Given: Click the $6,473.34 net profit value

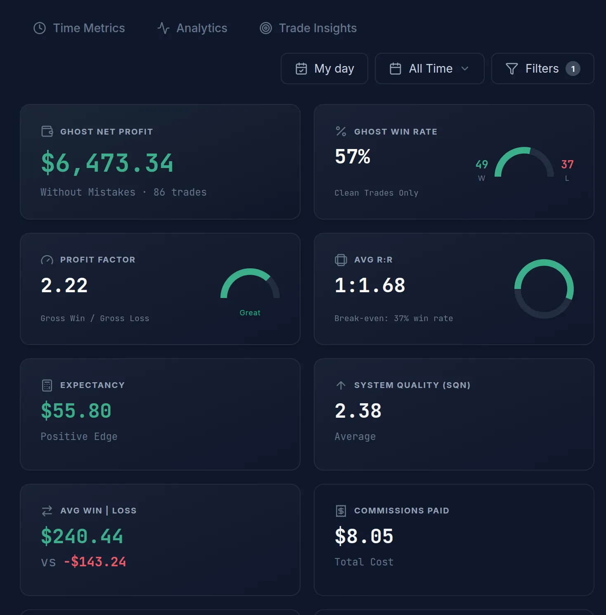Looking at the screenshot, I should 107,163.
